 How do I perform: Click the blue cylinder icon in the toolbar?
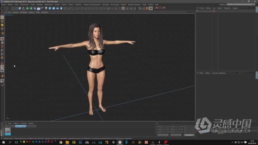tap(61, 8)
